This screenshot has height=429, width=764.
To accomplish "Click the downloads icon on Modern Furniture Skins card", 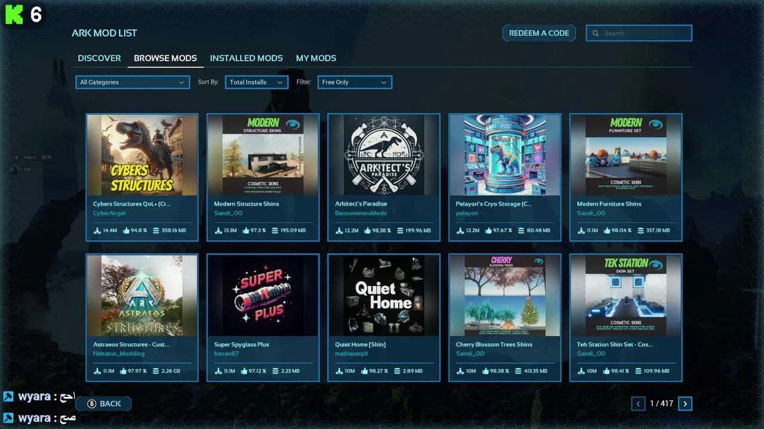I will [x=581, y=231].
